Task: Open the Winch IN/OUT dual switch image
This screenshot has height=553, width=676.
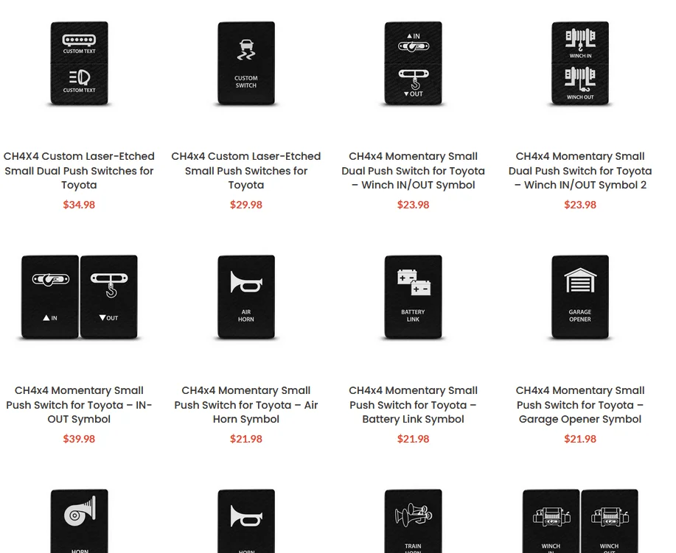Action: tap(413, 63)
